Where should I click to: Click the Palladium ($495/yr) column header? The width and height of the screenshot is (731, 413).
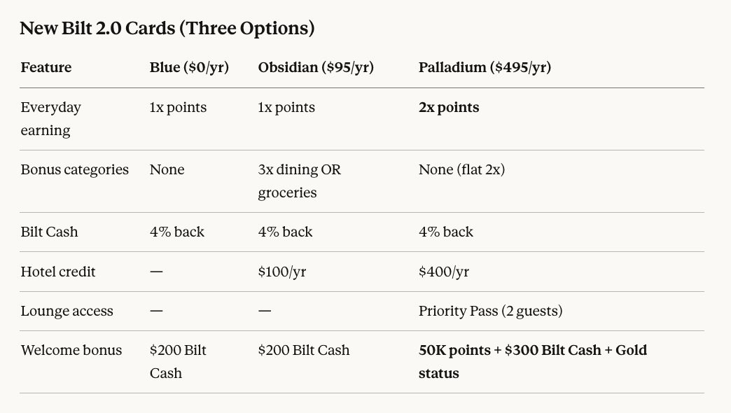pos(485,67)
